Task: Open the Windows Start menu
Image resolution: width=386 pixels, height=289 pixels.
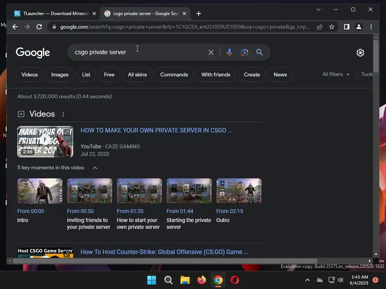Action: pos(152,280)
